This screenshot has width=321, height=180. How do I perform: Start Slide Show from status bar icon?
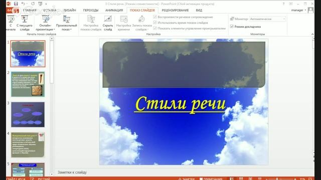[x=260, y=179]
